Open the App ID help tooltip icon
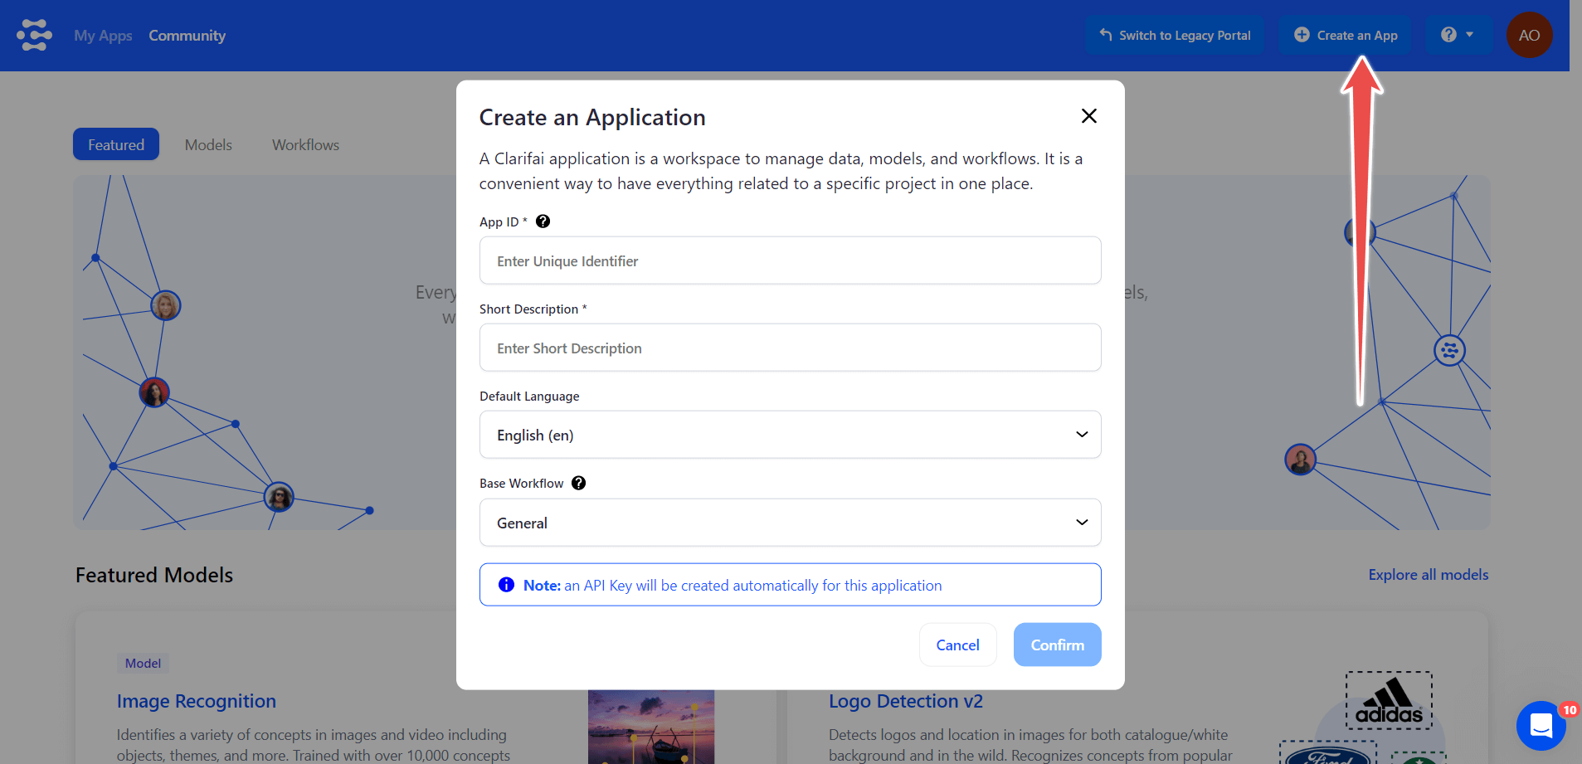 tap(543, 221)
